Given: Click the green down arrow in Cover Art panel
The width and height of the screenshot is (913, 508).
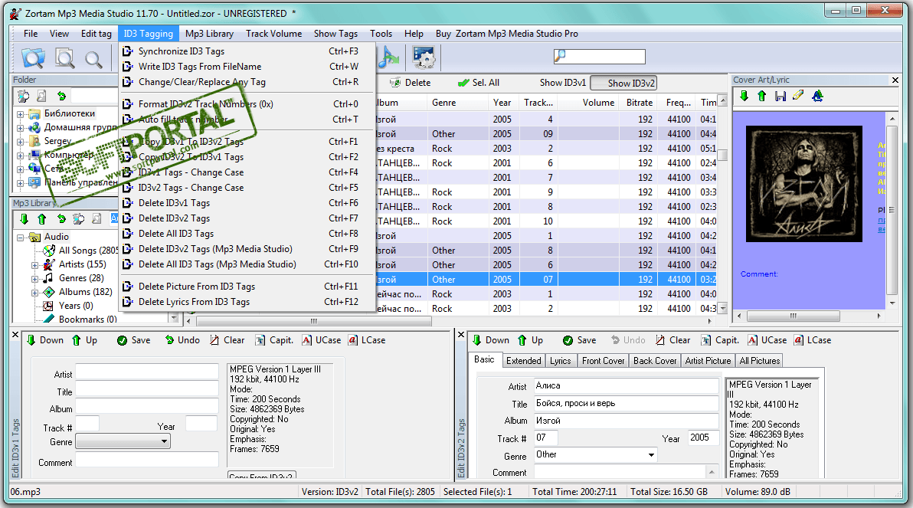Looking at the screenshot, I should click(x=744, y=96).
